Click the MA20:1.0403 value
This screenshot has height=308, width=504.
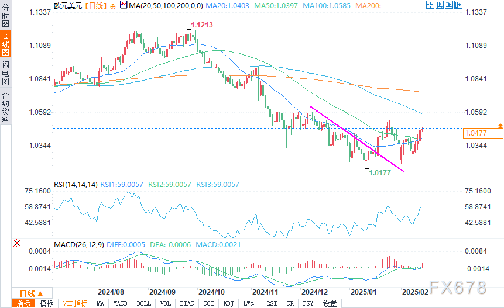pyautogui.click(x=228, y=5)
